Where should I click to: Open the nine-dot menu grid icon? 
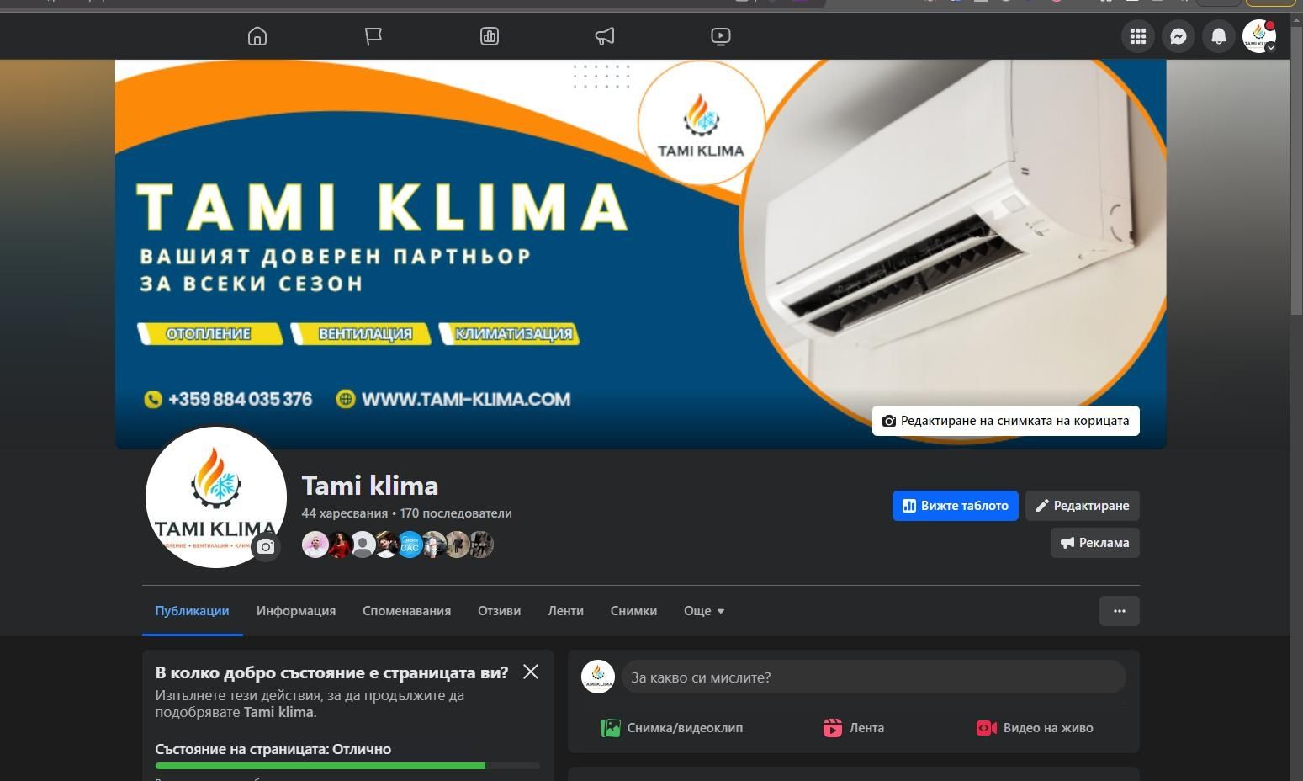tap(1138, 36)
